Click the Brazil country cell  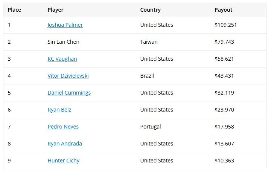coord(147,76)
